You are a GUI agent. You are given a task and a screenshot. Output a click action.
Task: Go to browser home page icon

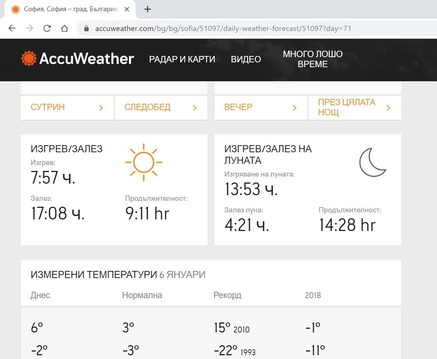click(64, 28)
